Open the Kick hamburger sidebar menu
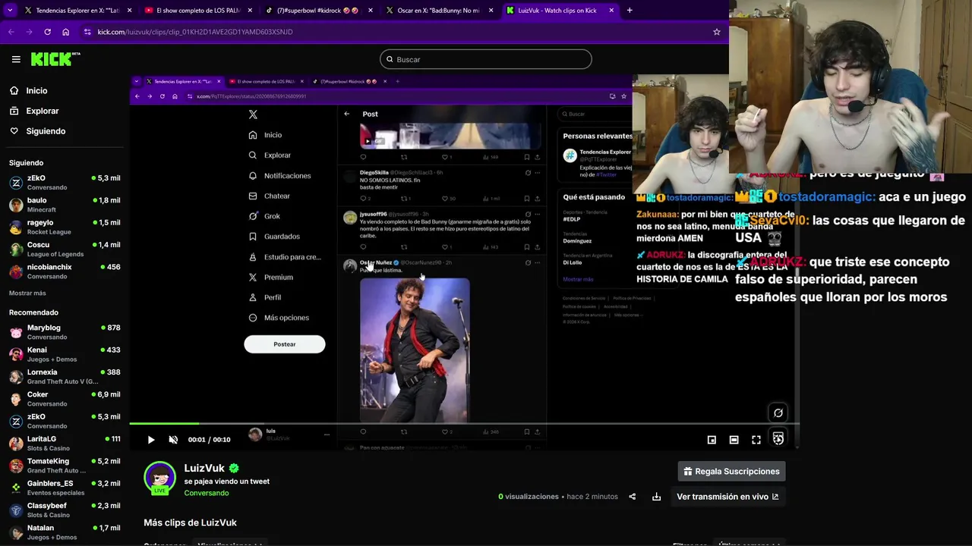This screenshot has height=546, width=972. [x=16, y=59]
